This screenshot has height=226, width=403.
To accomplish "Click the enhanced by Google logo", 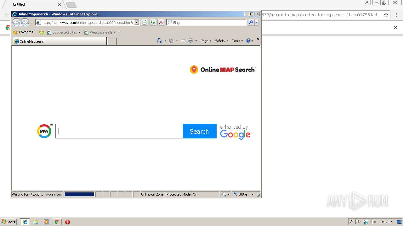I will [235, 132].
